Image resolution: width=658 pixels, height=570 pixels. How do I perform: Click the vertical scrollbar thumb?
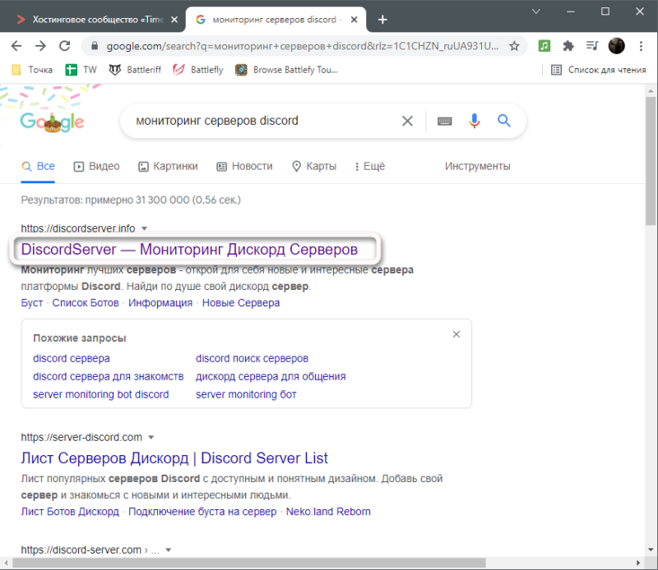[651, 161]
